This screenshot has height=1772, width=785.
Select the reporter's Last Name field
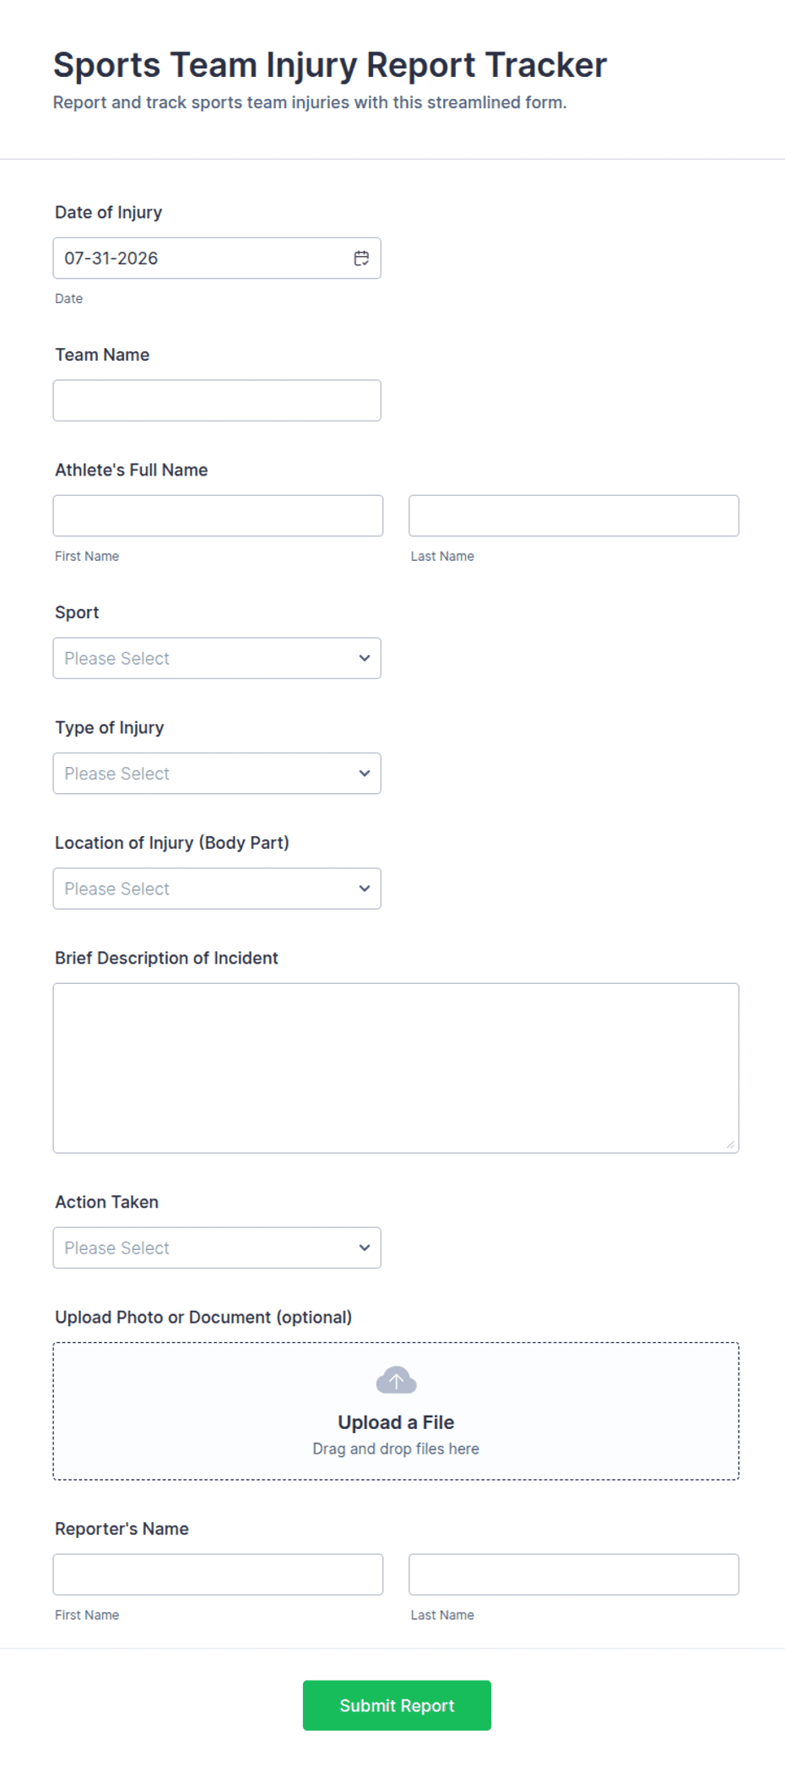click(574, 1574)
